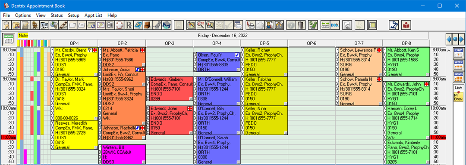Open the red cross medical alerts icon

point(119,25)
